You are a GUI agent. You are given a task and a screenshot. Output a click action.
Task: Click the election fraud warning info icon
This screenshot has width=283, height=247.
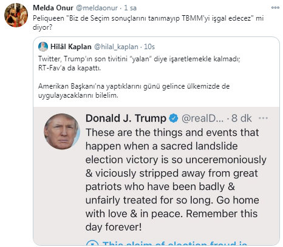pyautogui.click(x=92, y=243)
